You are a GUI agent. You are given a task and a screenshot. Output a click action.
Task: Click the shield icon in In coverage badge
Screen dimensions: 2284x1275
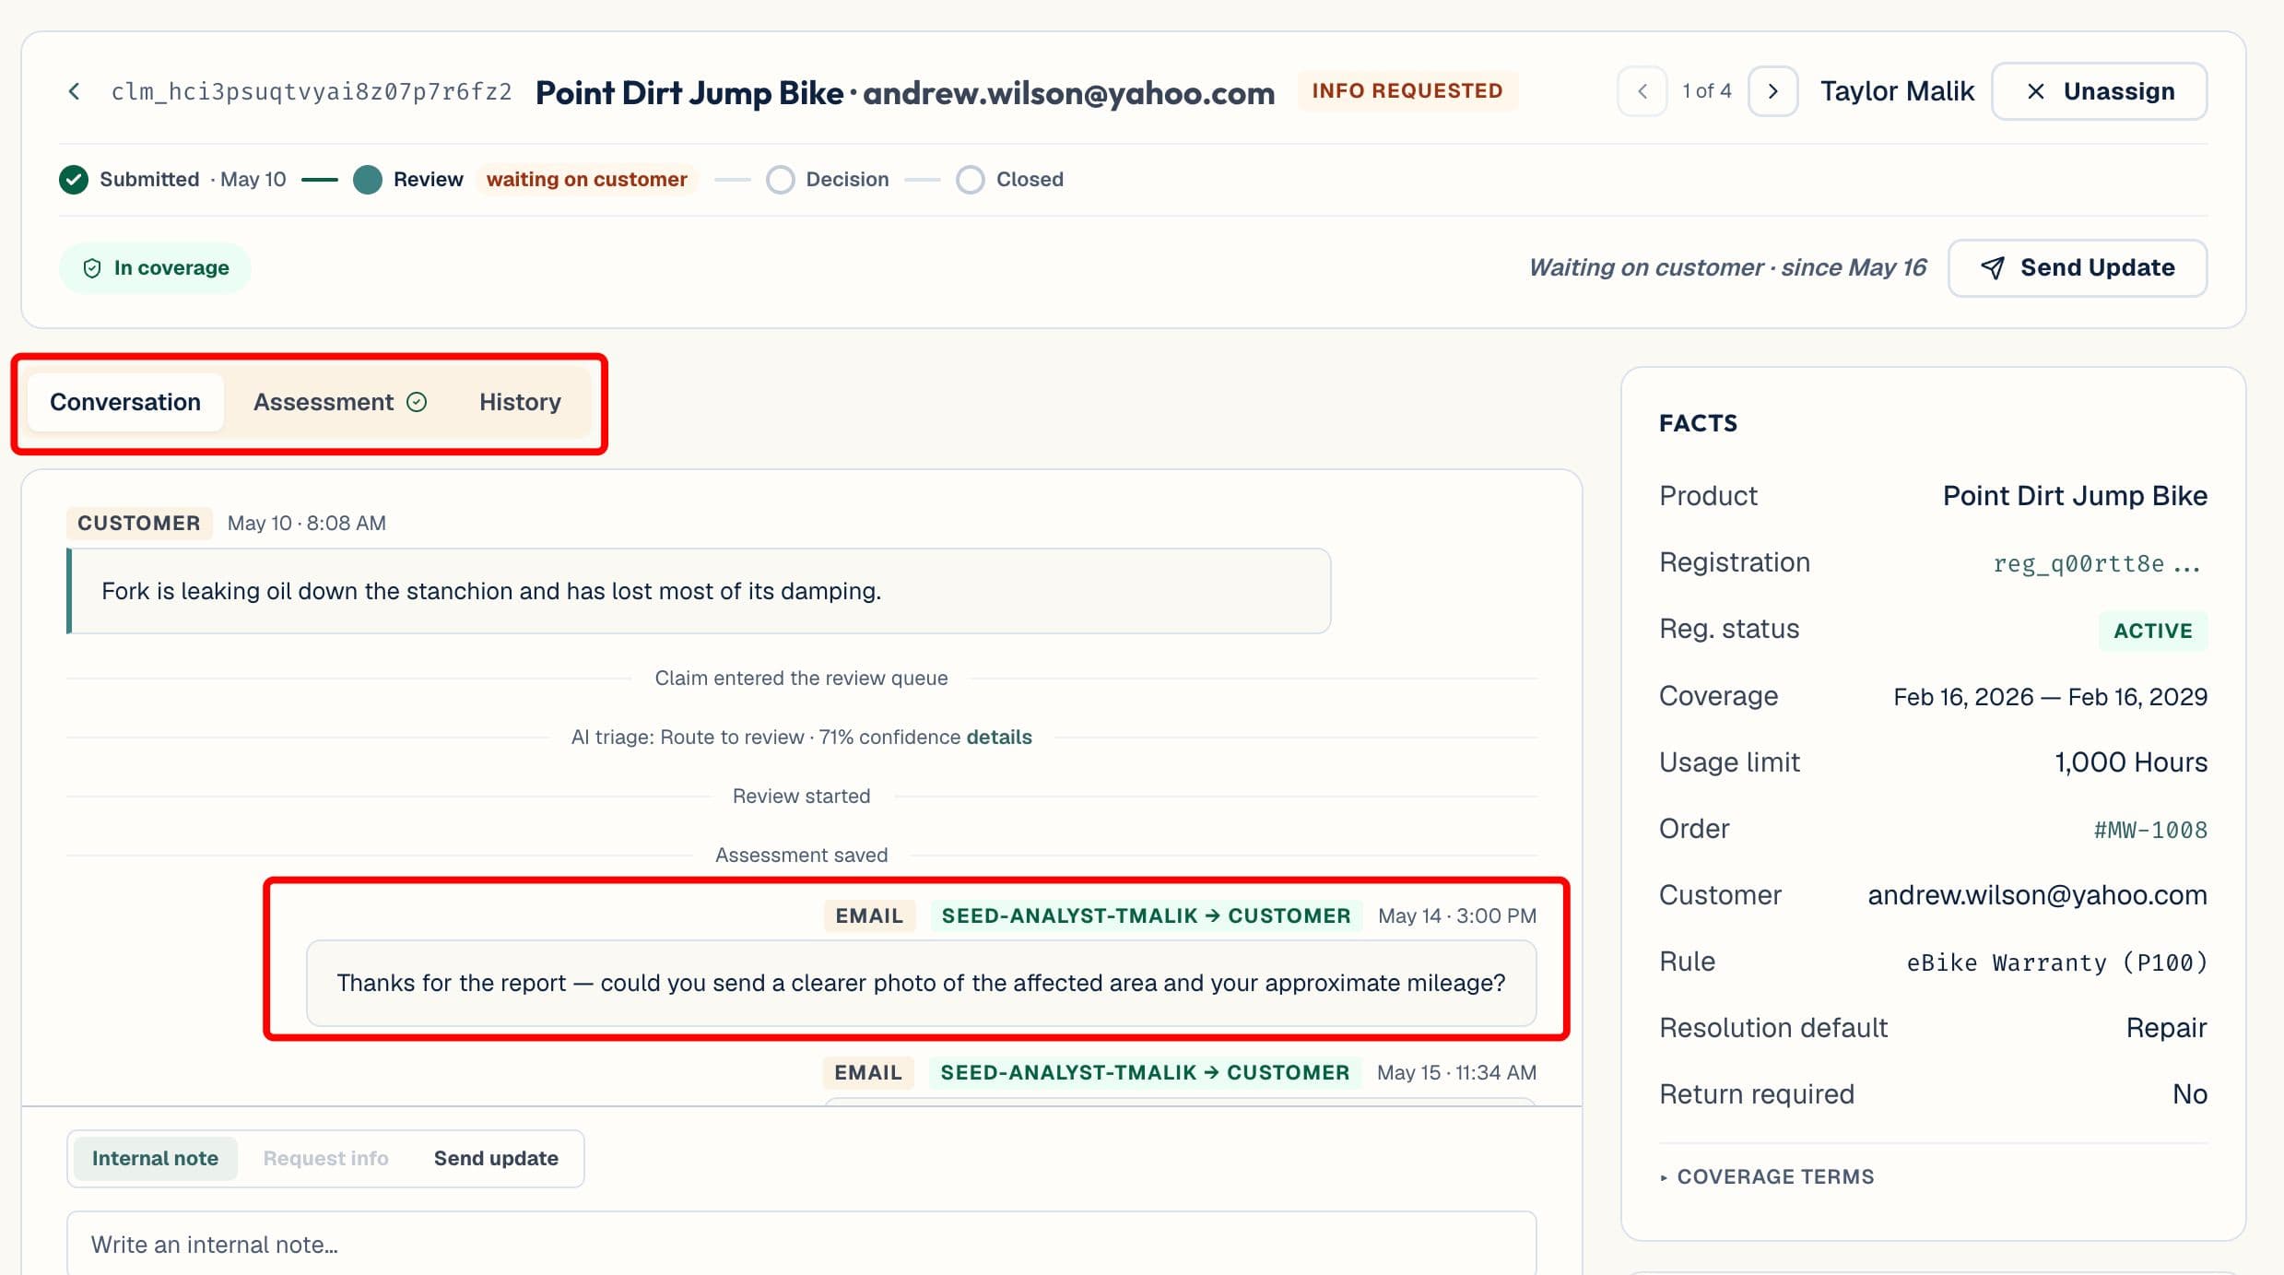pyautogui.click(x=92, y=268)
